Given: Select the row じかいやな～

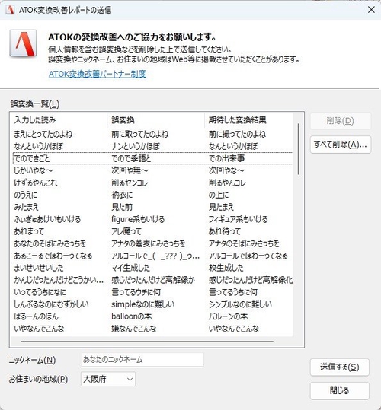Looking at the screenshot, I should click(x=152, y=170).
